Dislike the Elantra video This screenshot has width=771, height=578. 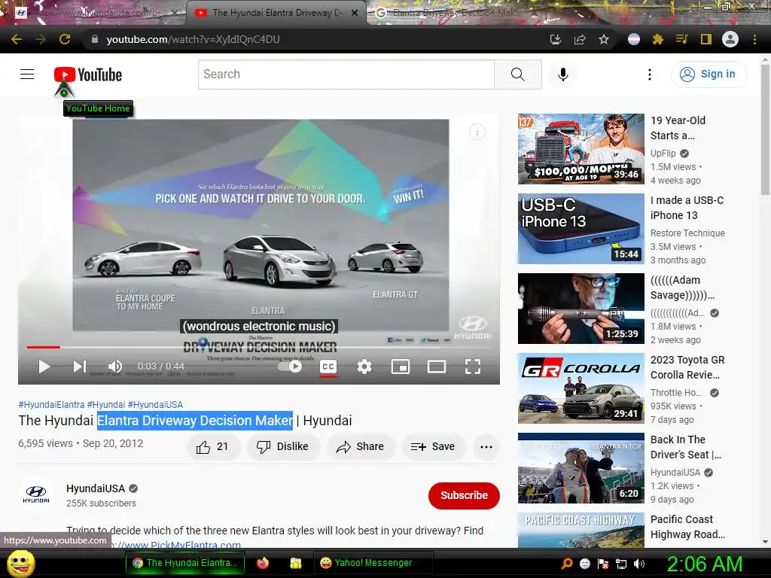tap(284, 447)
